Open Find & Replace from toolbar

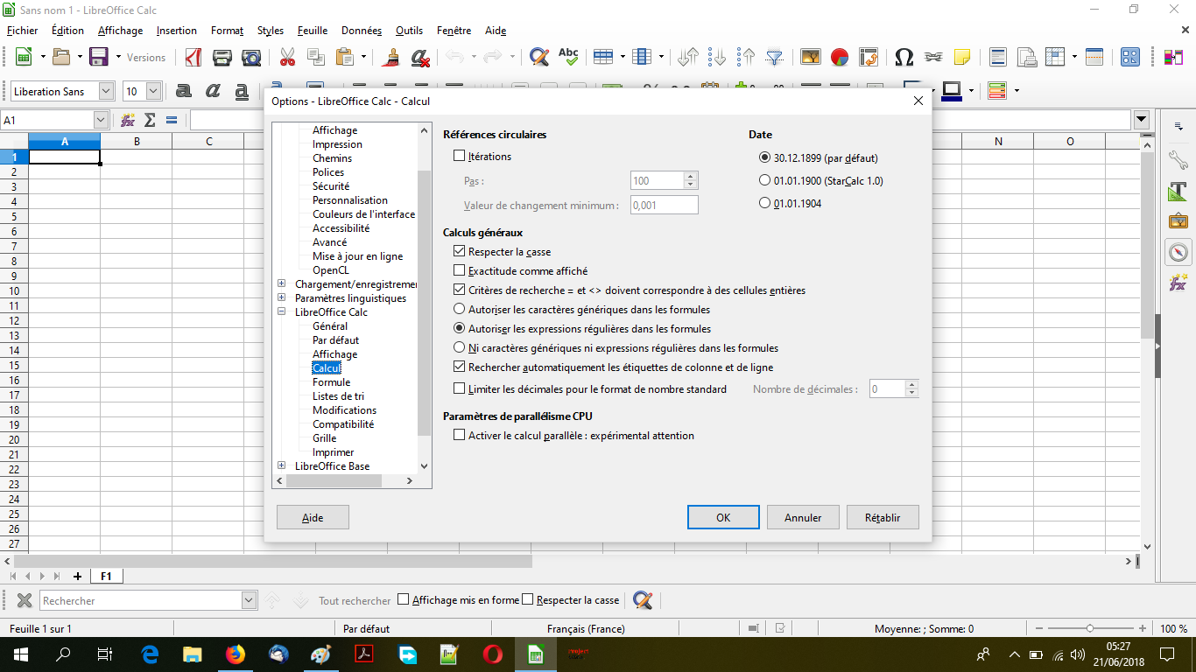[539, 57]
